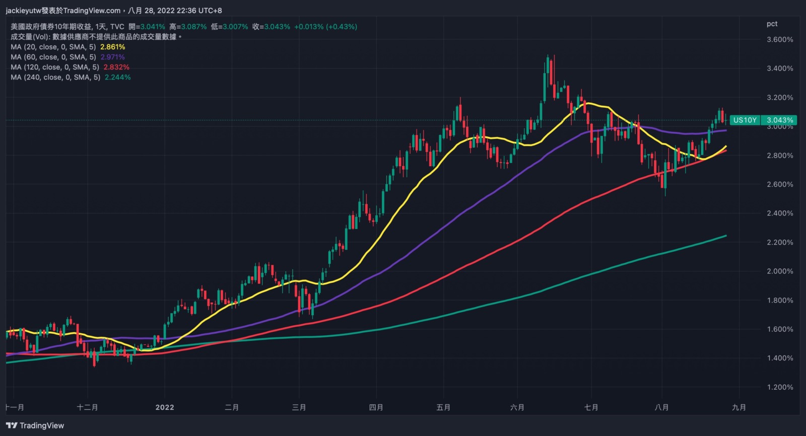
Task: Click the pct unit label on price axis
Action: coord(772,24)
